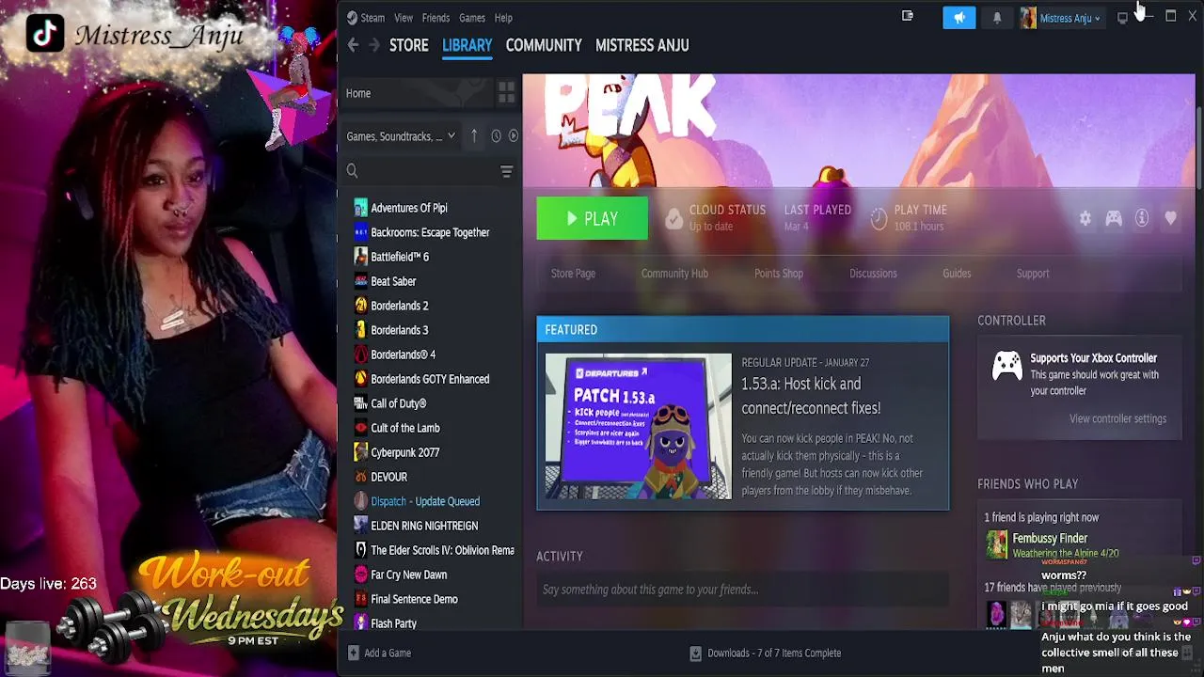Select Far Cry New Dawn in library

point(409,575)
